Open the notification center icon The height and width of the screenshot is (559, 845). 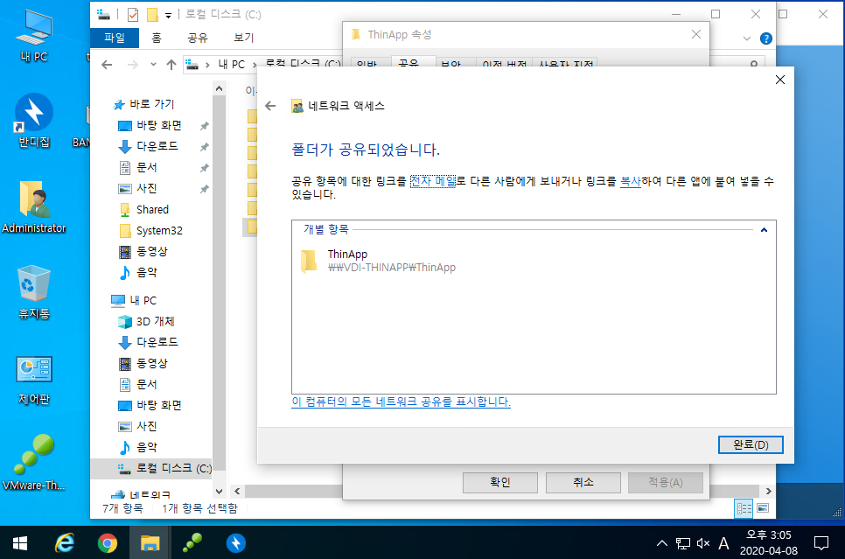[821, 543]
